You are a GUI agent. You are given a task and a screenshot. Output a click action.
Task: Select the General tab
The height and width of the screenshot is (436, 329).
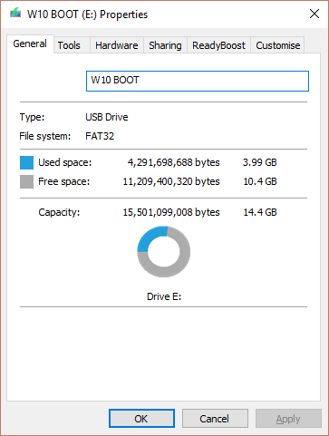pyautogui.click(x=30, y=44)
